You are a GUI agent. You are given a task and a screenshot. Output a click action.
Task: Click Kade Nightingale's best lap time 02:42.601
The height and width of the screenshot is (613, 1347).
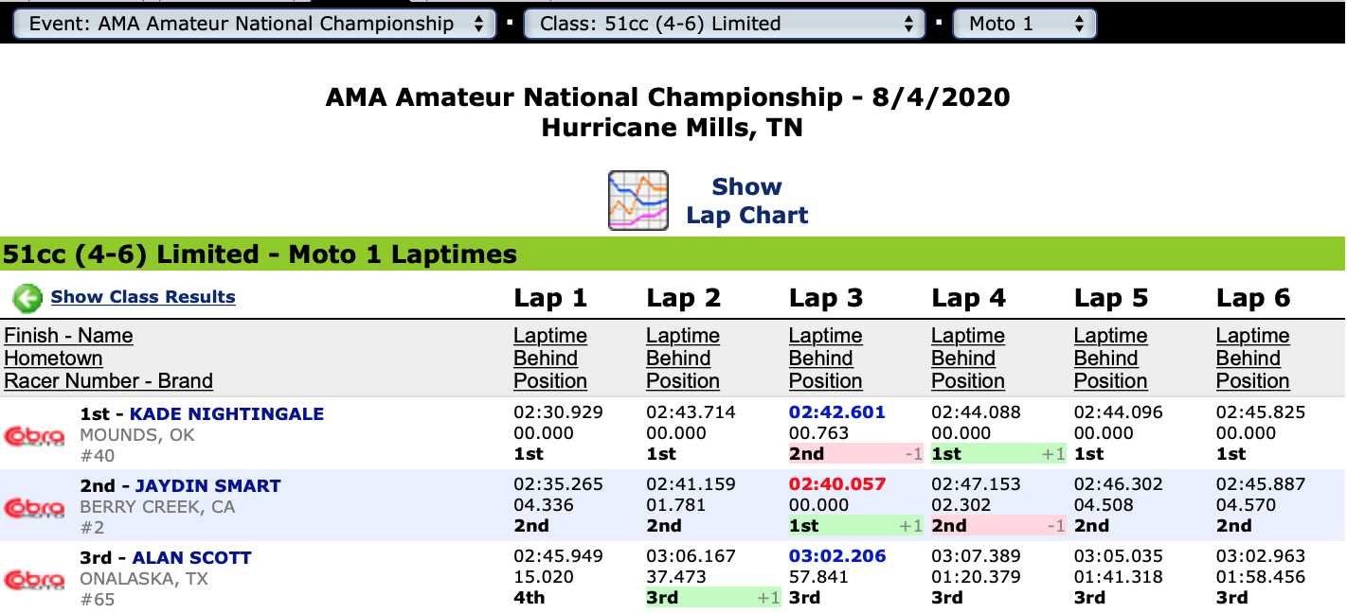837,412
